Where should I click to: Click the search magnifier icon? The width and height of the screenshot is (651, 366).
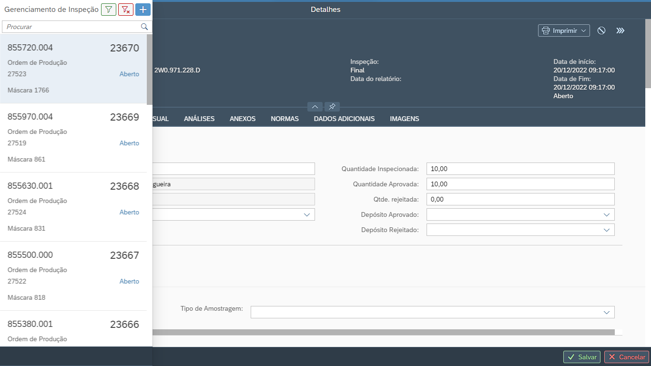(x=144, y=27)
